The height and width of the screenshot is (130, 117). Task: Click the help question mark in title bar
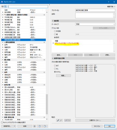109,2
